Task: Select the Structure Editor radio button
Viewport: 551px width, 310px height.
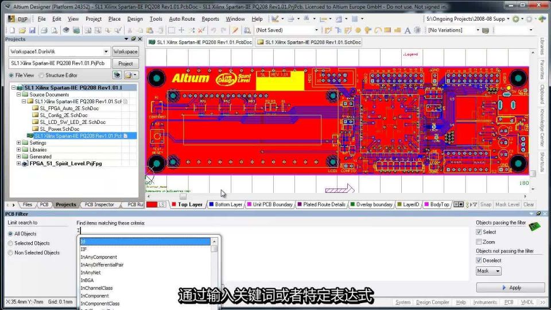Action: [41, 75]
